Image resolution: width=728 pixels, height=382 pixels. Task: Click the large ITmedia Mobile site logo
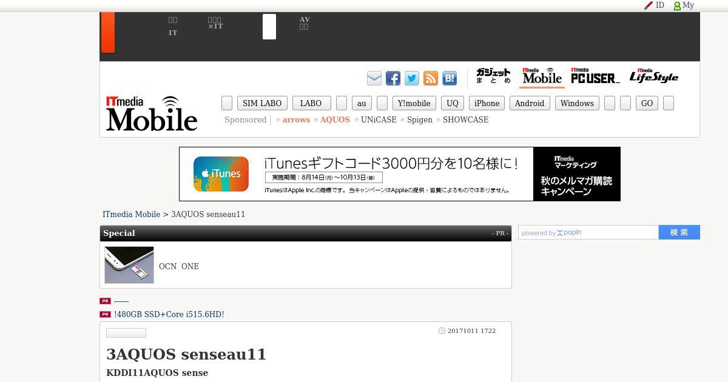[x=152, y=113]
